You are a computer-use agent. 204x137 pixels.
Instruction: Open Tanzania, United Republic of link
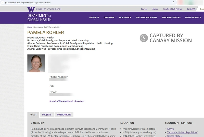(182, 132)
